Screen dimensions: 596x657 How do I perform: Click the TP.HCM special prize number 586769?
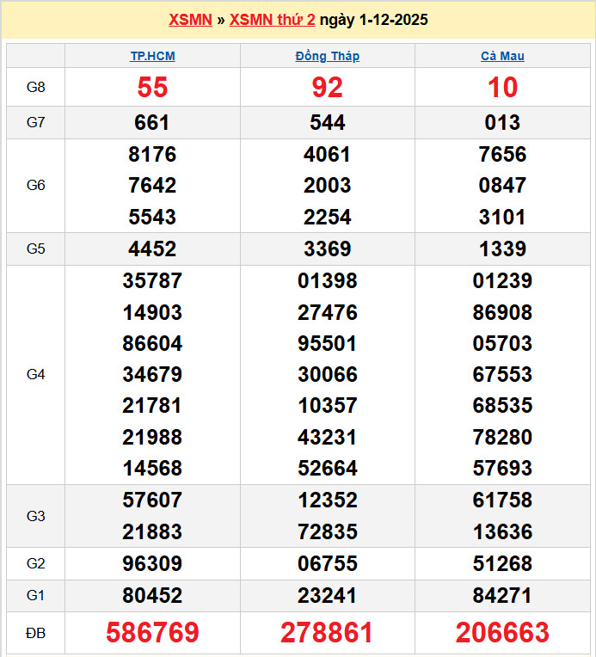152,633
